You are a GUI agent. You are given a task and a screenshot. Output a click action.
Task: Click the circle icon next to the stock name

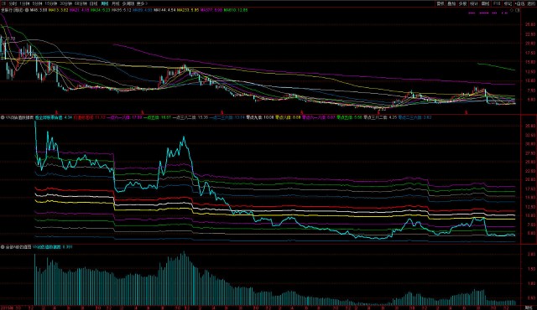[x=27, y=10]
